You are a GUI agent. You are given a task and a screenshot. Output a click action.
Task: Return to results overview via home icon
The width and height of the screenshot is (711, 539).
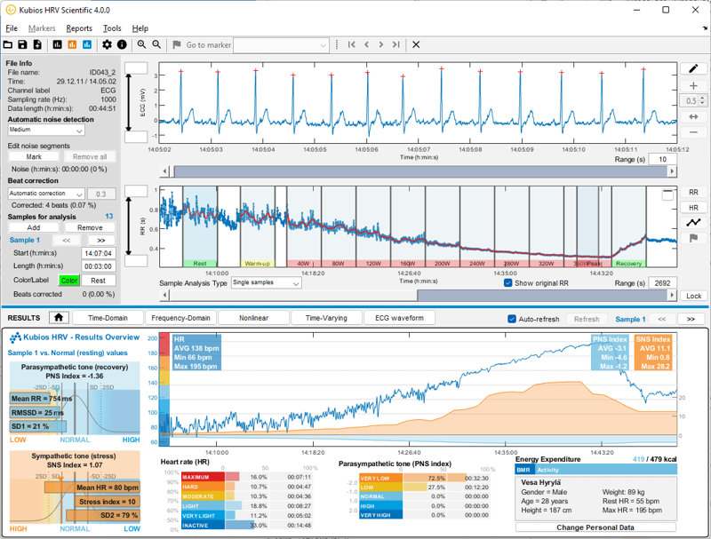(x=59, y=318)
